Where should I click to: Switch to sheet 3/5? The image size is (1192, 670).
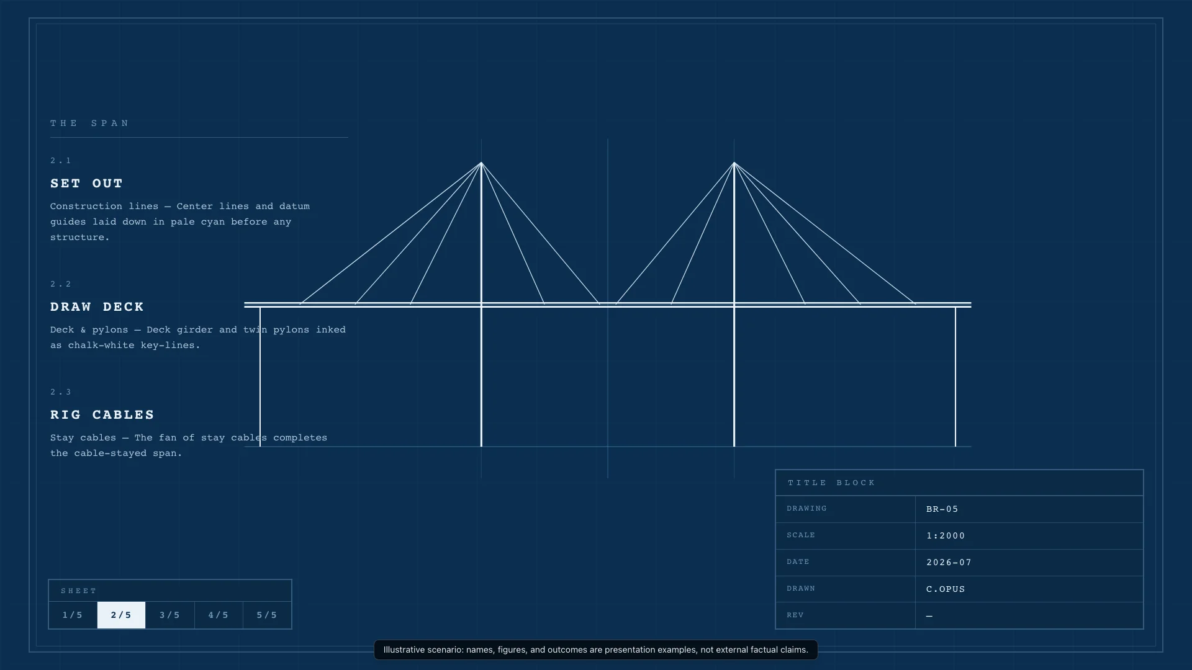pyautogui.click(x=169, y=615)
